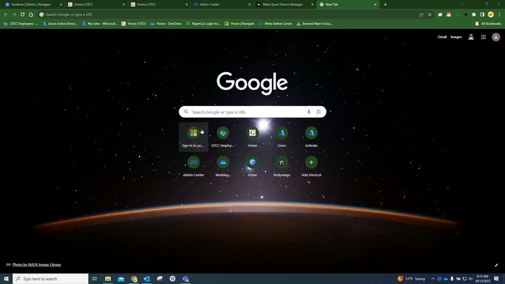The height and width of the screenshot is (284, 505).
Task: Open Outlook from taskbar
Action: point(147,279)
